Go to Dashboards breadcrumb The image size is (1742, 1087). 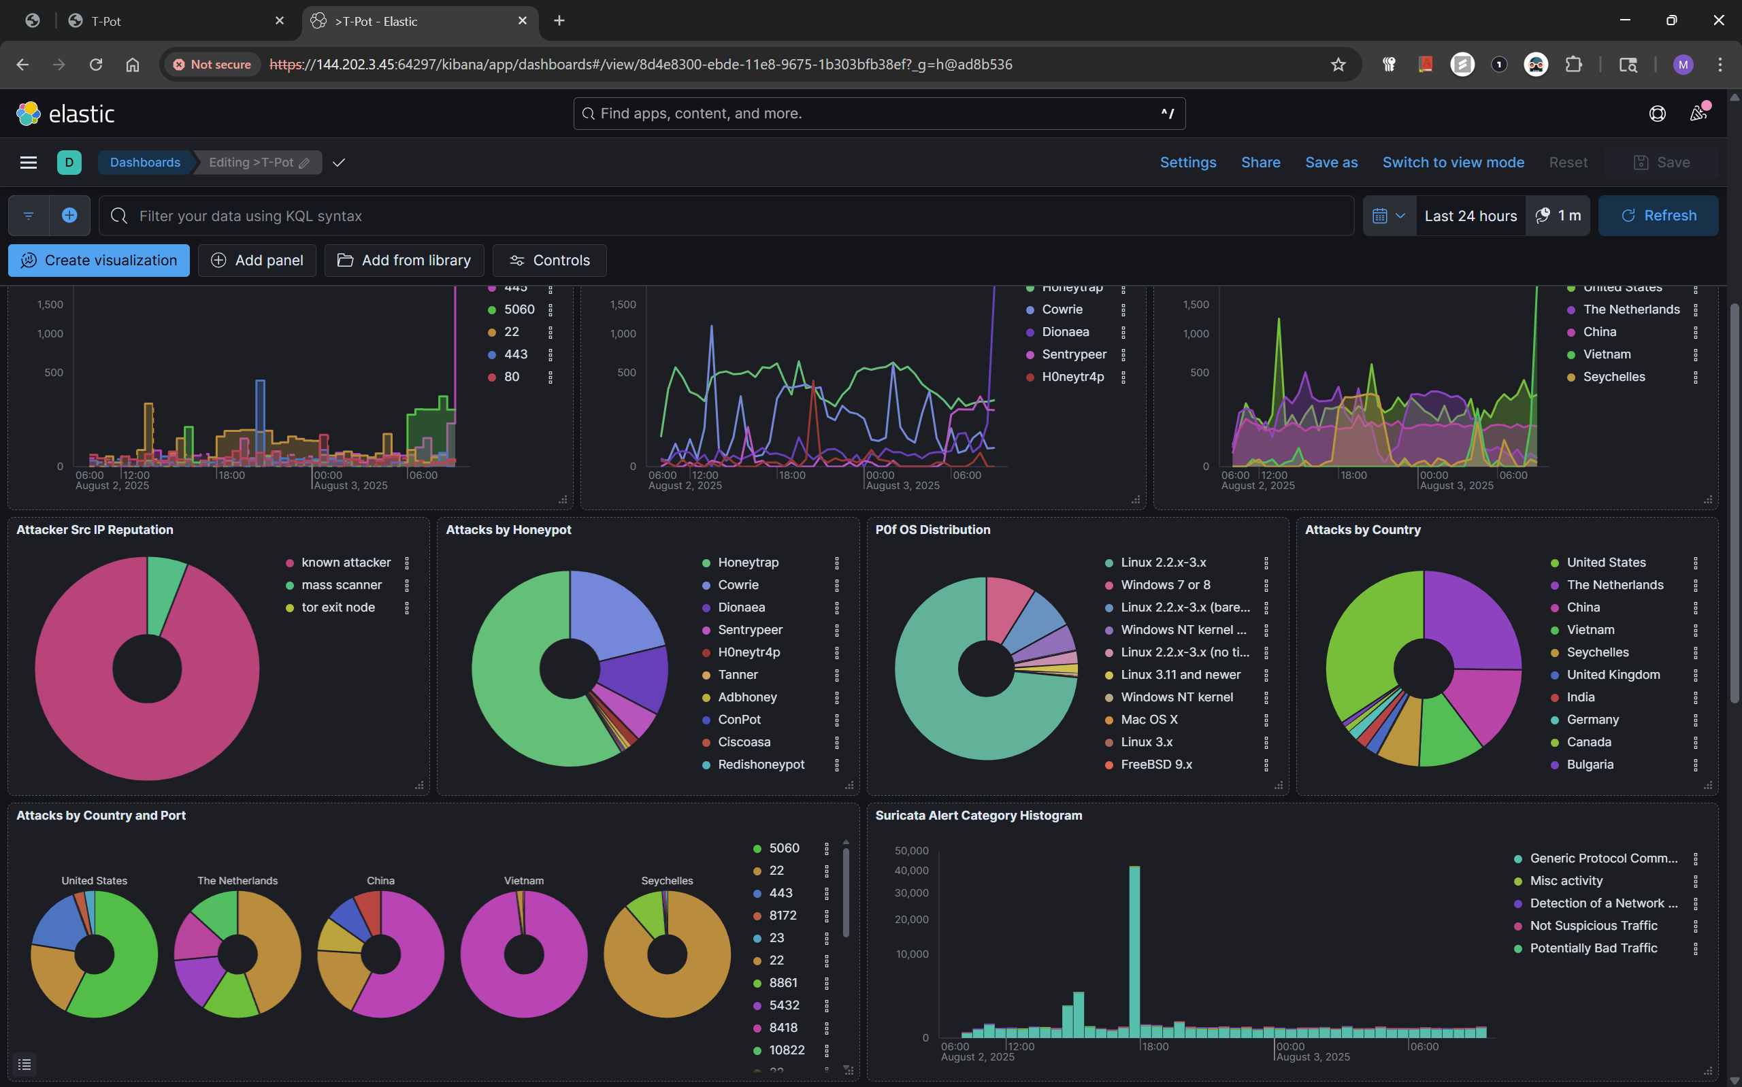pos(145,163)
